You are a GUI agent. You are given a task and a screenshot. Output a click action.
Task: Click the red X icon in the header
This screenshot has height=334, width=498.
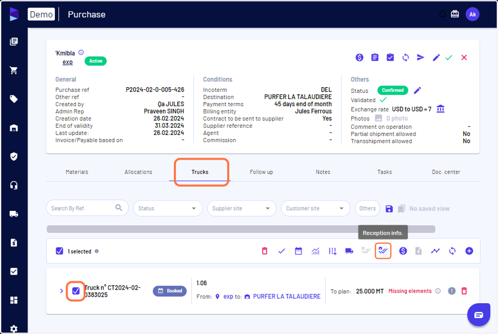click(464, 58)
